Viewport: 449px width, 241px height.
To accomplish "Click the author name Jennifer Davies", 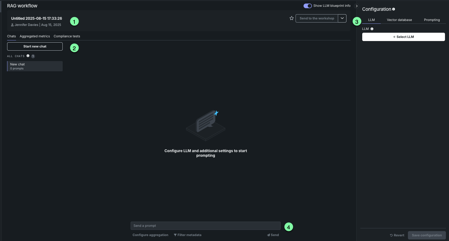I will pyautogui.click(x=26, y=25).
